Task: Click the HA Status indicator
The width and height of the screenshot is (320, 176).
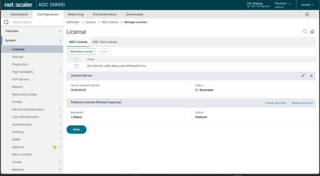Action: pos(258,5)
